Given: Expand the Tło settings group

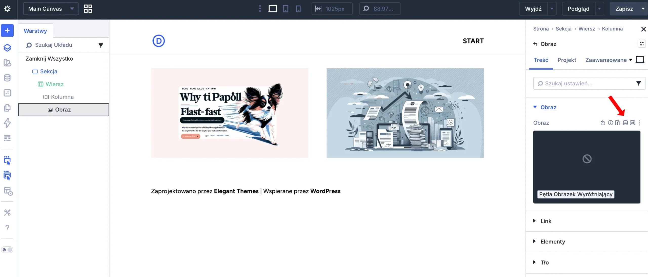Looking at the screenshot, I should (x=544, y=262).
